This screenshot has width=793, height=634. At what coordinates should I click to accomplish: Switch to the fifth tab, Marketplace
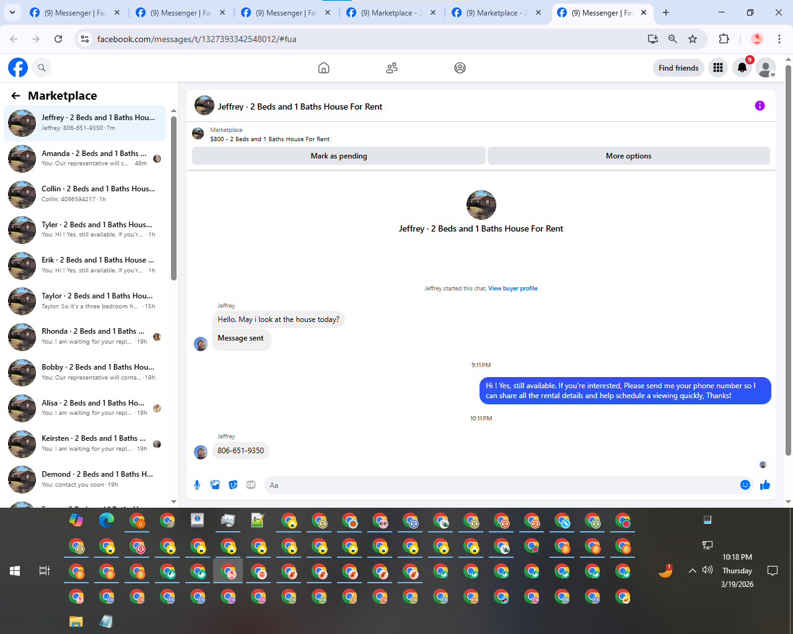(x=496, y=12)
